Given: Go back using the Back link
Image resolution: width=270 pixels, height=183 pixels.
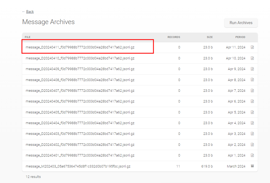Looking at the screenshot, I should [30, 12].
